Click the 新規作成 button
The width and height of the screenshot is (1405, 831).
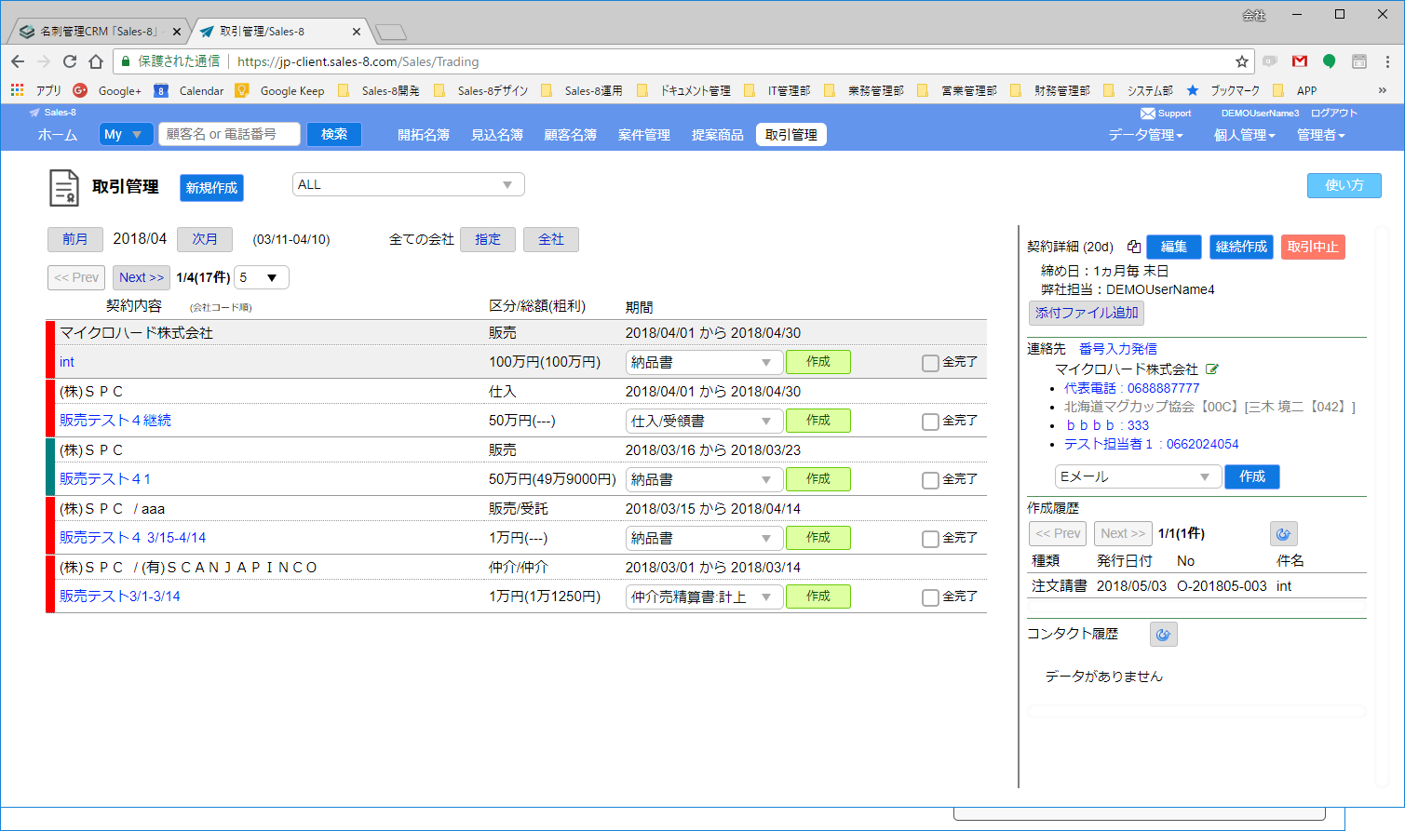tap(211, 188)
